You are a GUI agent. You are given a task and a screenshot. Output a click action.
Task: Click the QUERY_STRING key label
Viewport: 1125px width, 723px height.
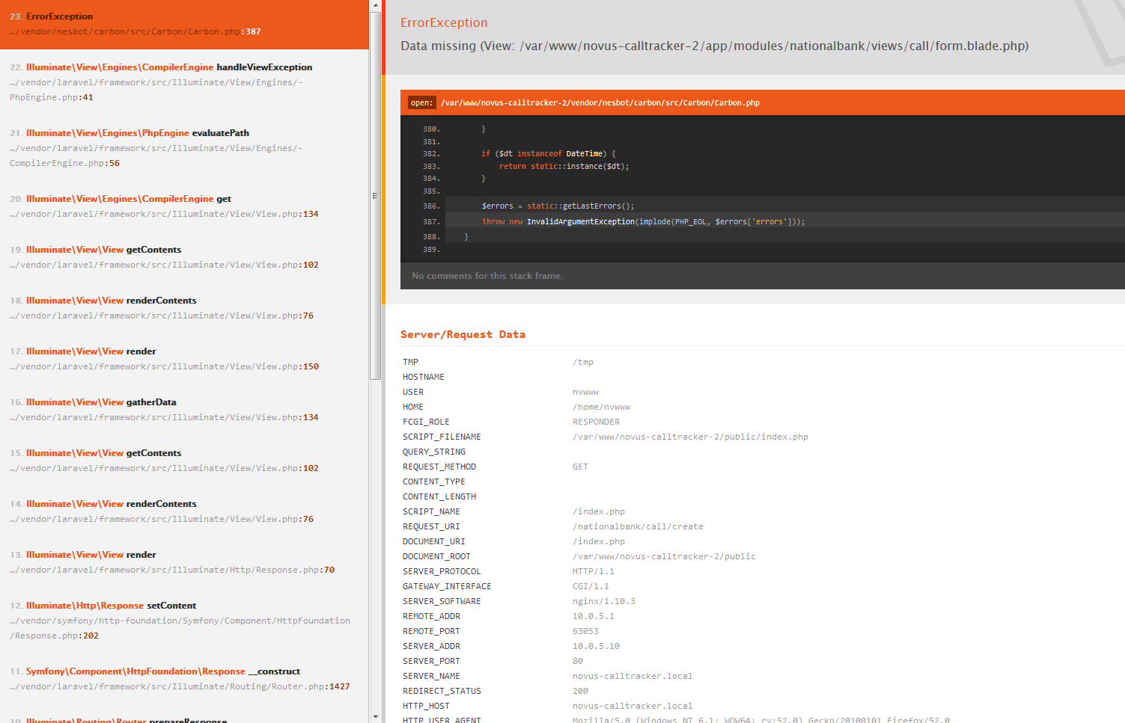[x=434, y=452]
